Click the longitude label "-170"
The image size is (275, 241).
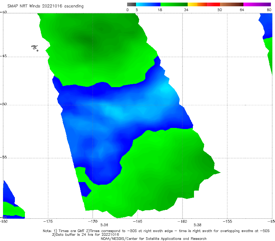tap(93, 221)
